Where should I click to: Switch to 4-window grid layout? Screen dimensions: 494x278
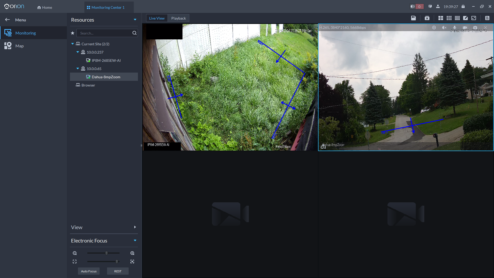pos(441,18)
